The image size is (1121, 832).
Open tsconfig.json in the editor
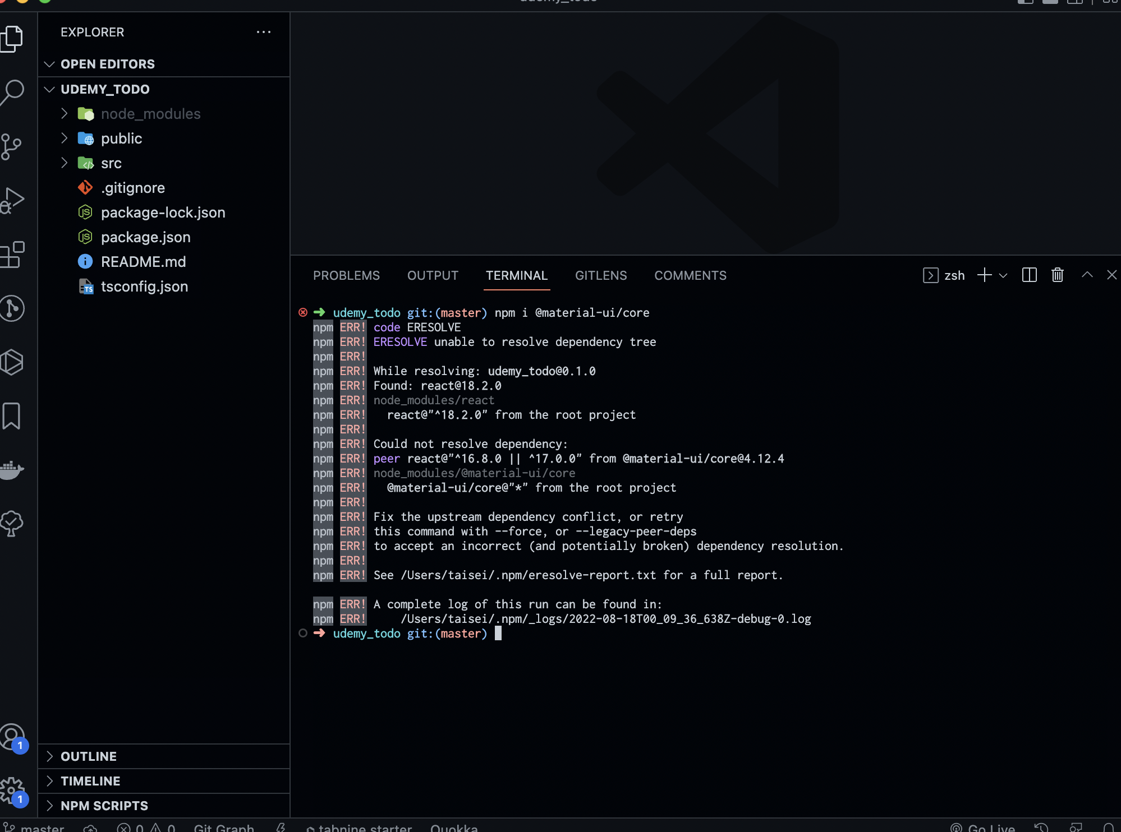[x=144, y=287]
